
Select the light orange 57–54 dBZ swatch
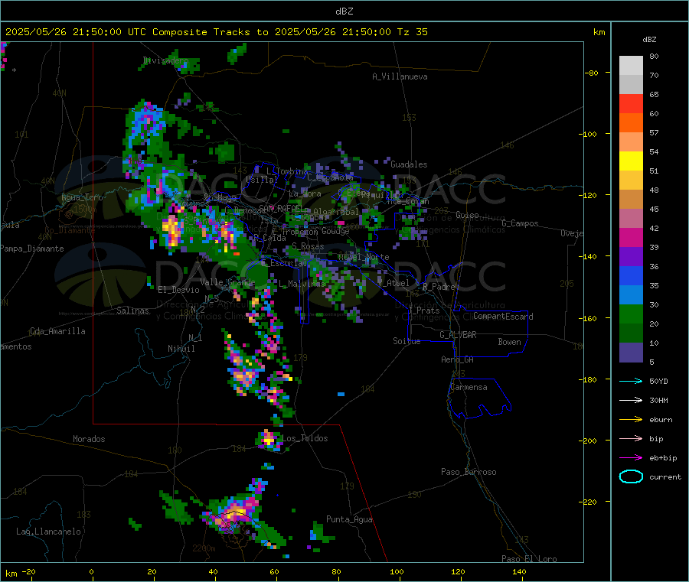click(631, 142)
